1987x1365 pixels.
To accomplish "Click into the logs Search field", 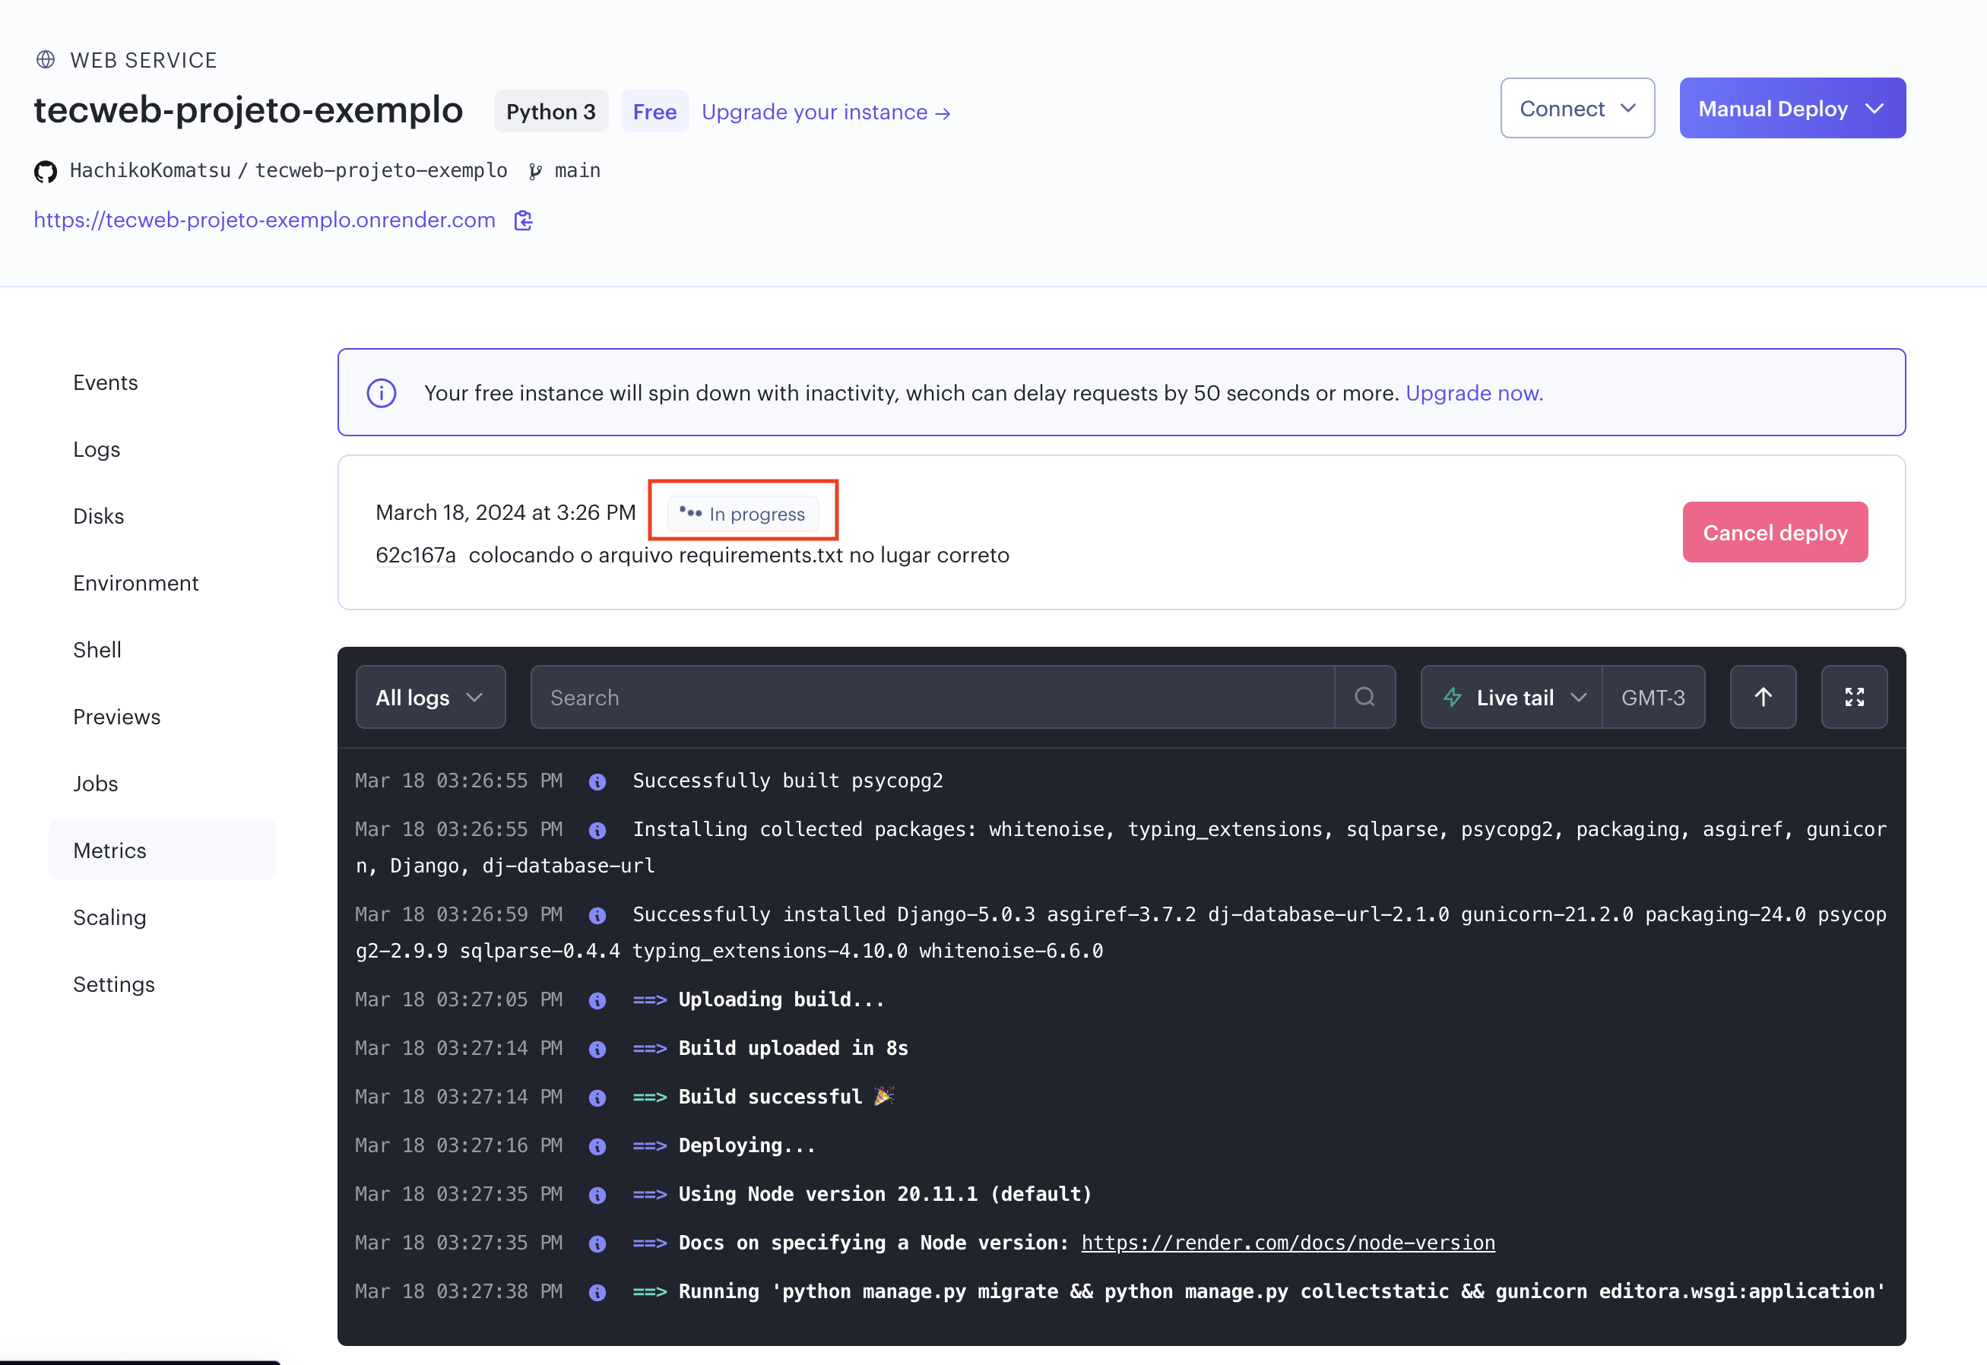I will [x=933, y=698].
